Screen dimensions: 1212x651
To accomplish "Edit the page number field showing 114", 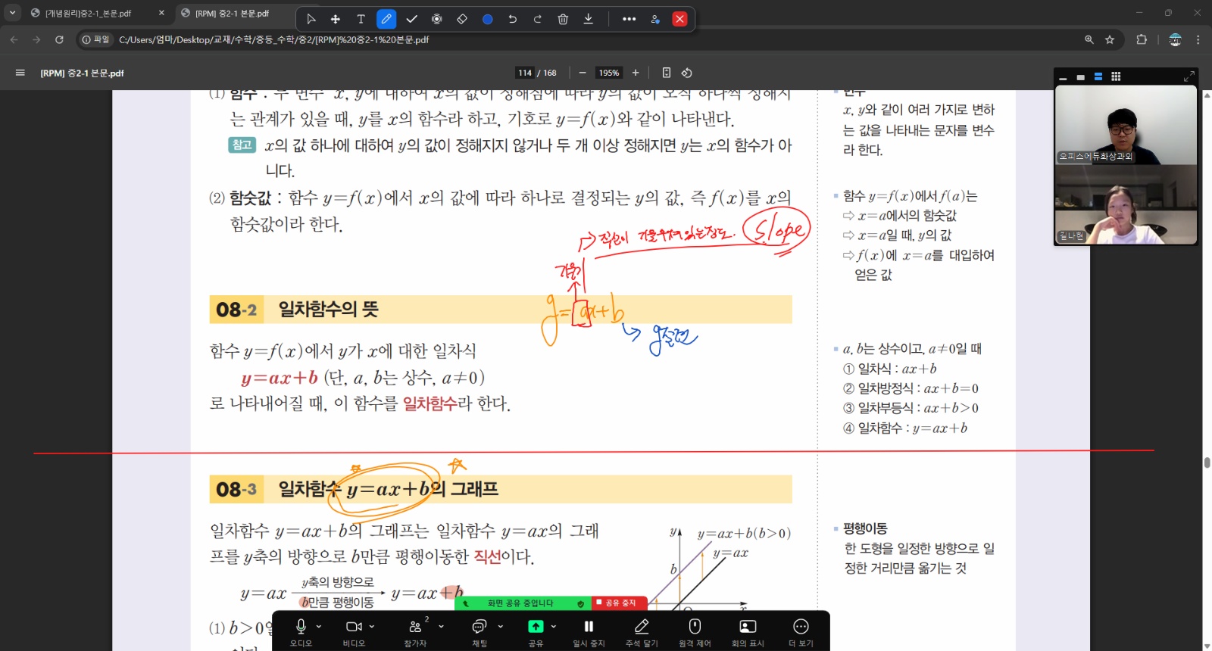I will click(x=525, y=73).
